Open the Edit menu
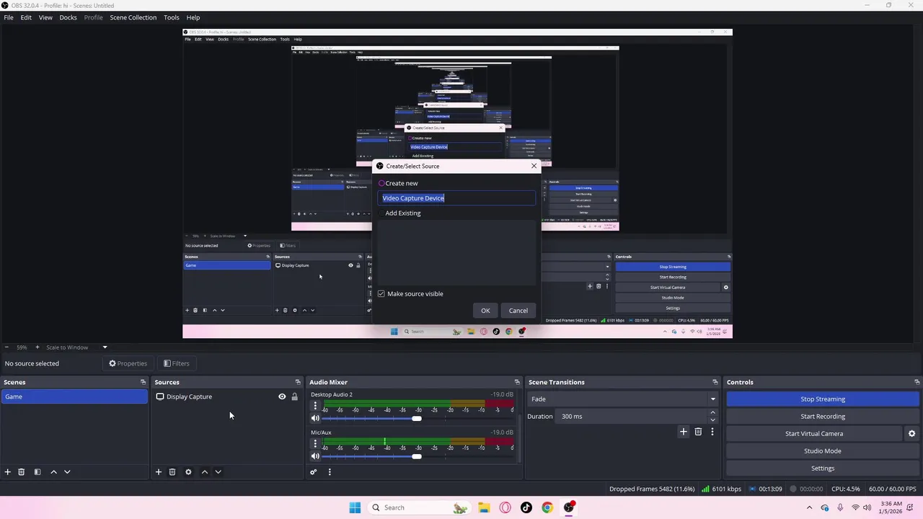 26,17
